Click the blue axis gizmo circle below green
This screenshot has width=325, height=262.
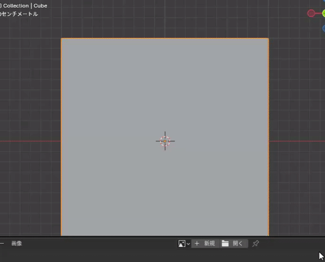click(x=323, y=28)
